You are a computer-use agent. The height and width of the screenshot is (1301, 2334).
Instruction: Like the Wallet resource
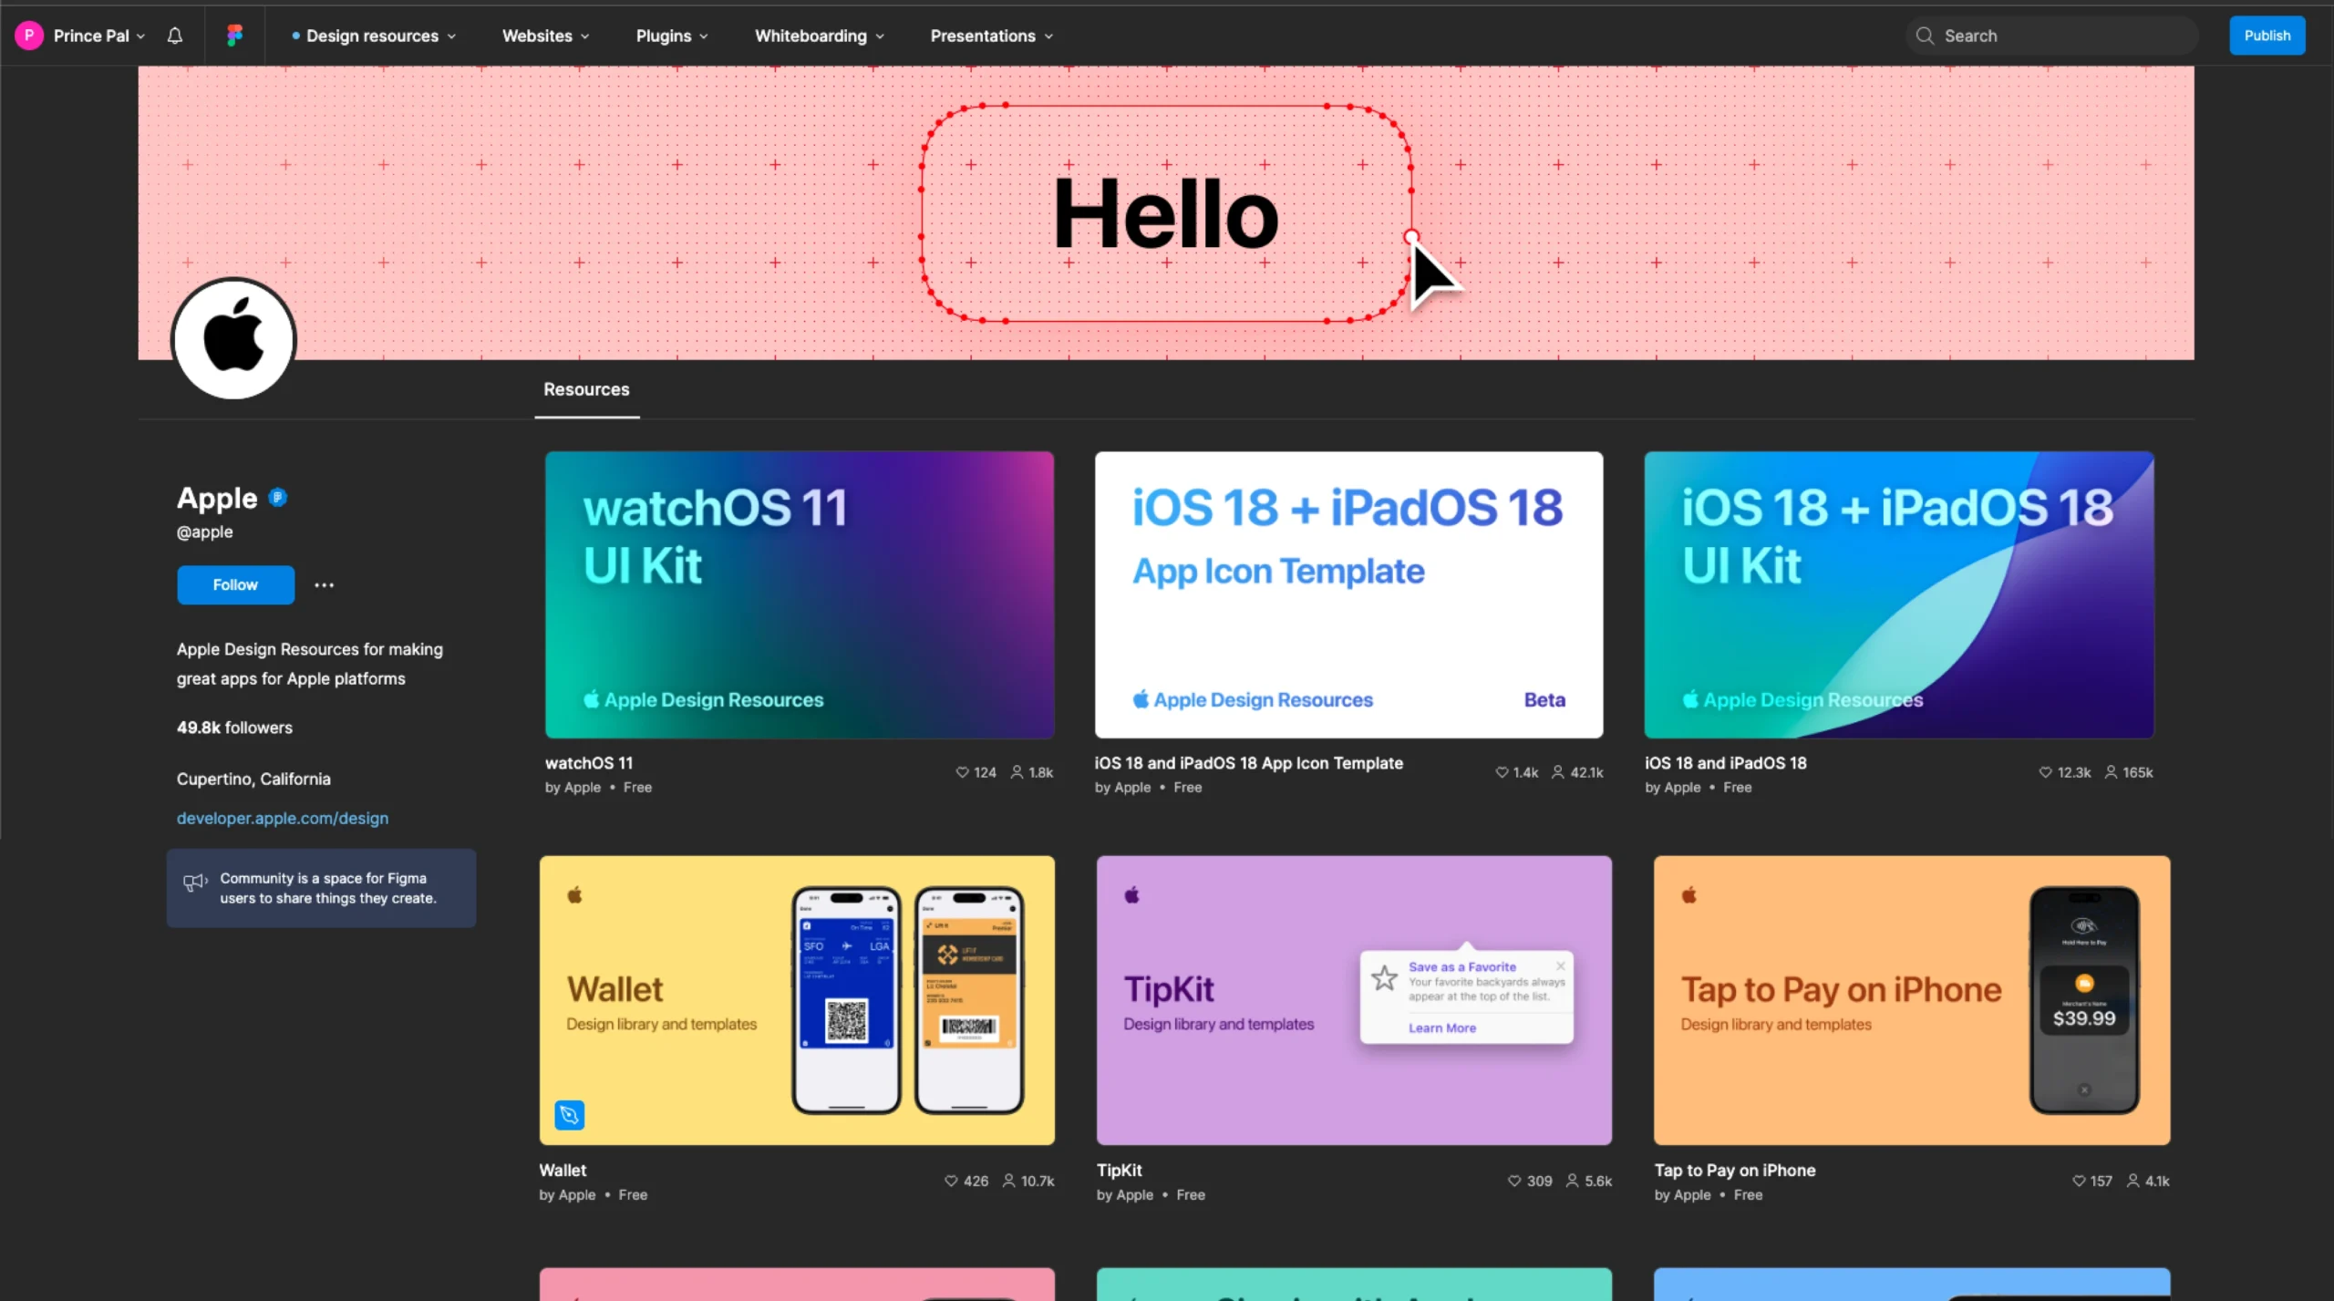tap(951, 1181)
